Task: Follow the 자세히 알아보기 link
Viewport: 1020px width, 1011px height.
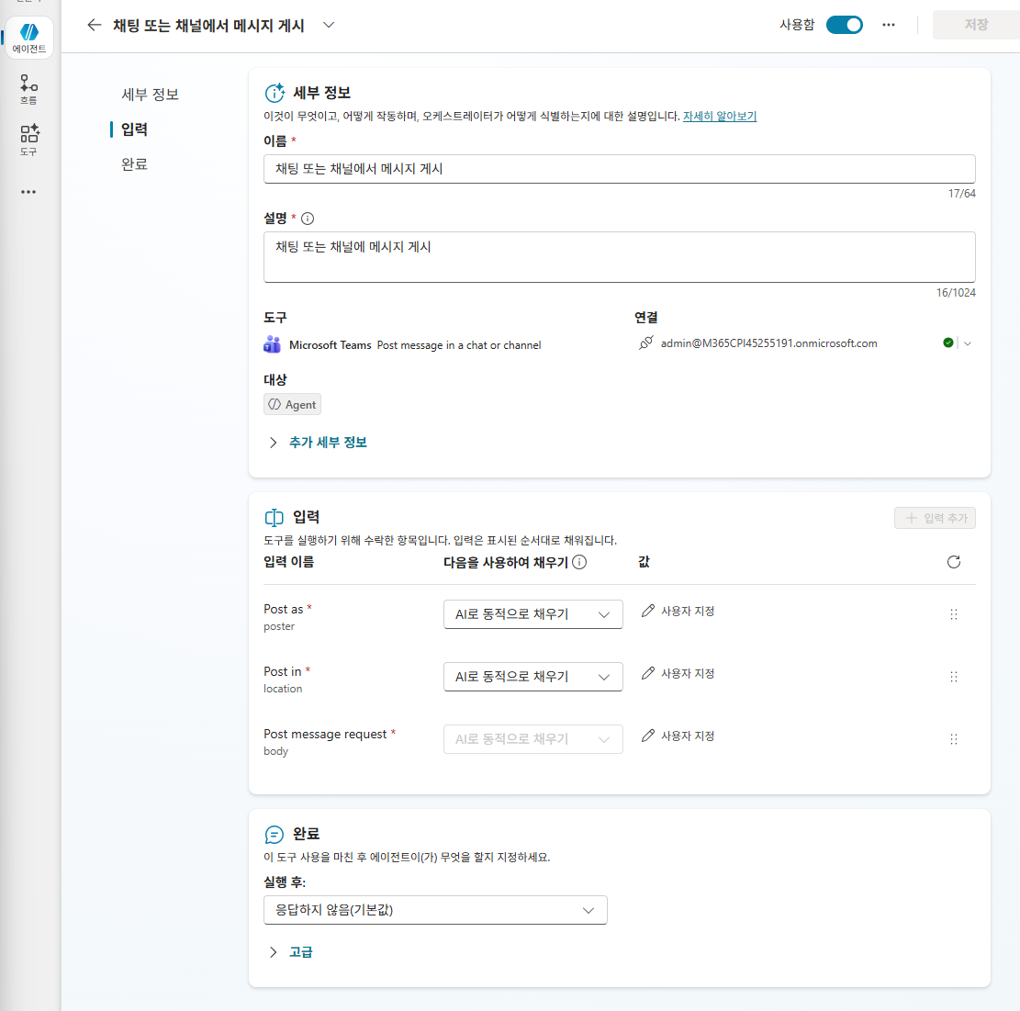Action: pyautogui.click(x=720, y=116)
